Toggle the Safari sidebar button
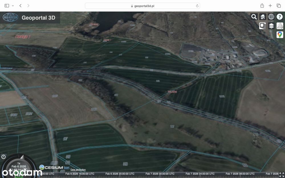The height and width of the screenshot is (178, 285). click(x=7, y=6)
